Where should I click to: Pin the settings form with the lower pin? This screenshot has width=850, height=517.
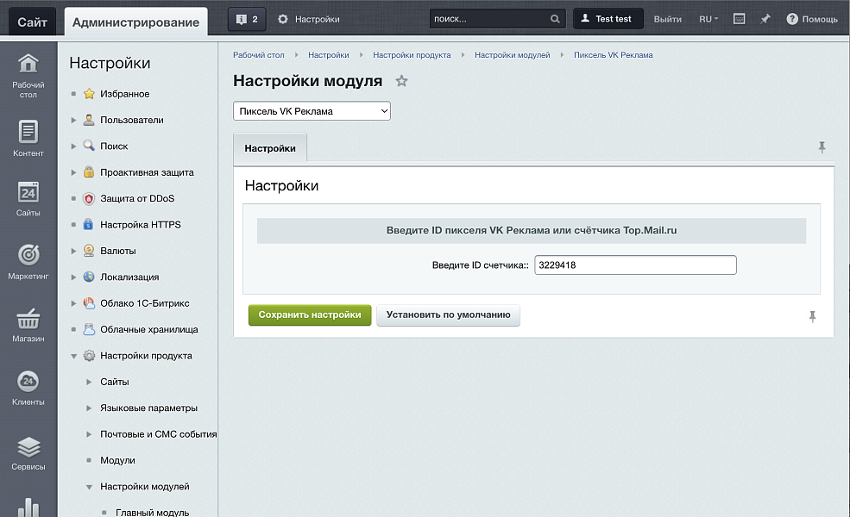click(812, 317)
